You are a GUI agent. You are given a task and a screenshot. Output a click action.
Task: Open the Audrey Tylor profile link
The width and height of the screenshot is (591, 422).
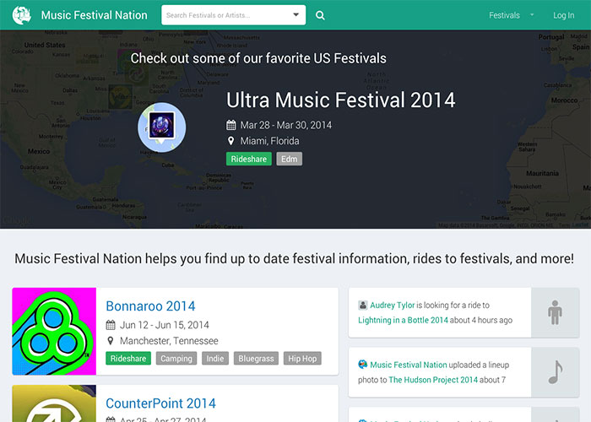(393, 306)
